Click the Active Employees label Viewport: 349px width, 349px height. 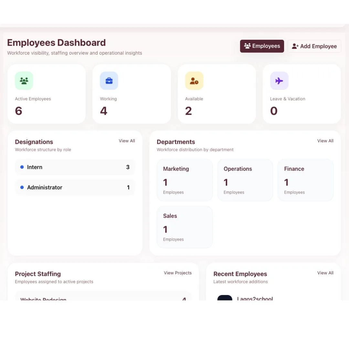click(33, 99)
